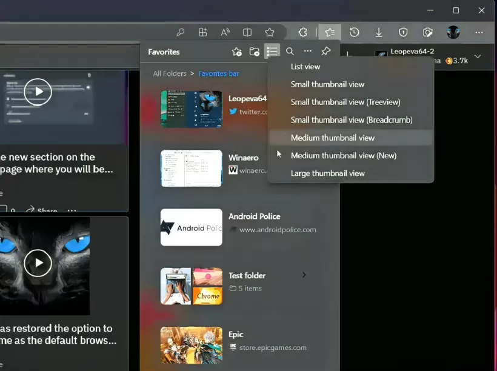Viewport: 497px width, 371px height.
Task: Open the Winaero favorite thumbnail
Action: [192, 169]
